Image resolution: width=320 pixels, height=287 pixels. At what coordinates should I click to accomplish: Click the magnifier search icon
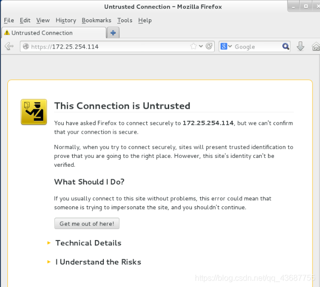pos(285,47)
